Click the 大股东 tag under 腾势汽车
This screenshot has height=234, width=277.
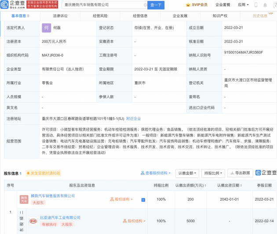pos(38,203)
